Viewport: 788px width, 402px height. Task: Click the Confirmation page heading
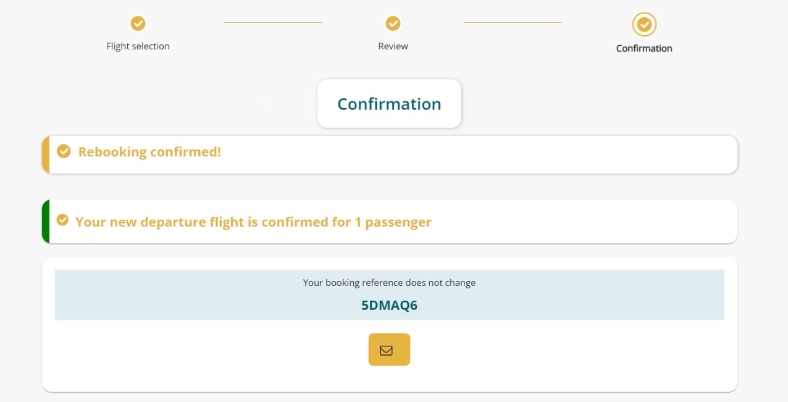(389, 104)
